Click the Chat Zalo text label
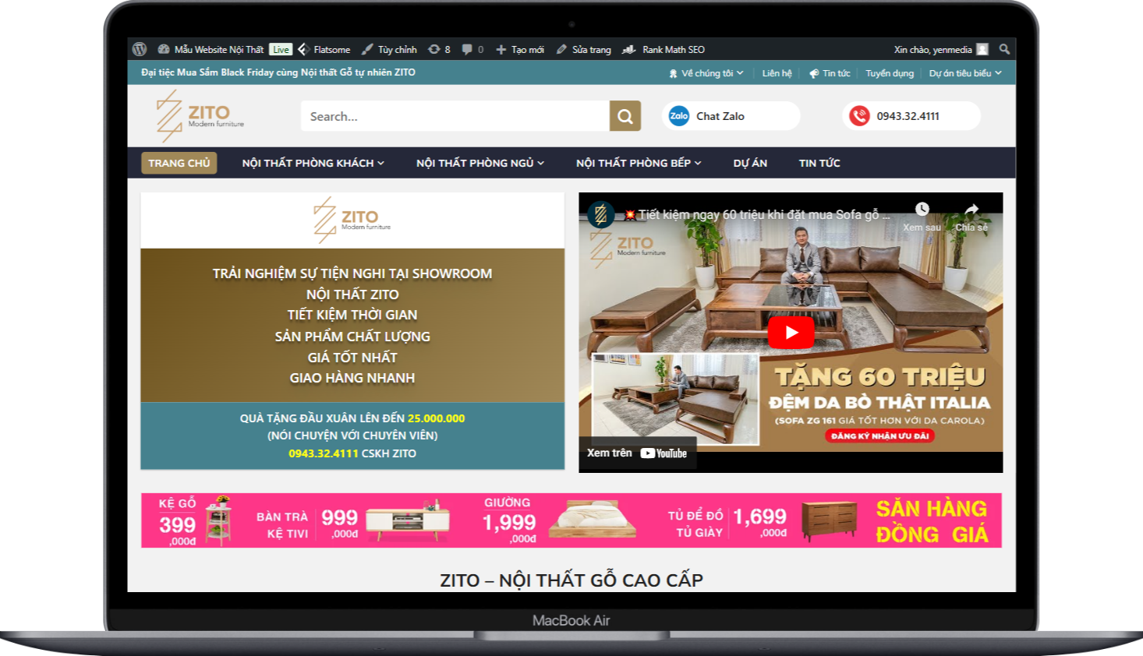This screenshot has width=1143, height=656. click(x=720, y=116)
